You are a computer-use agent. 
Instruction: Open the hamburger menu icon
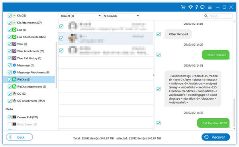click(210, 7)
